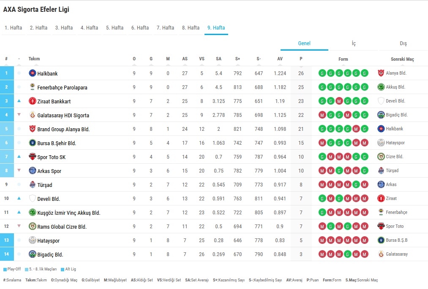Screen dimensions: 428x289
Task: Sort by SA set average header
Action: pos(218,59)
